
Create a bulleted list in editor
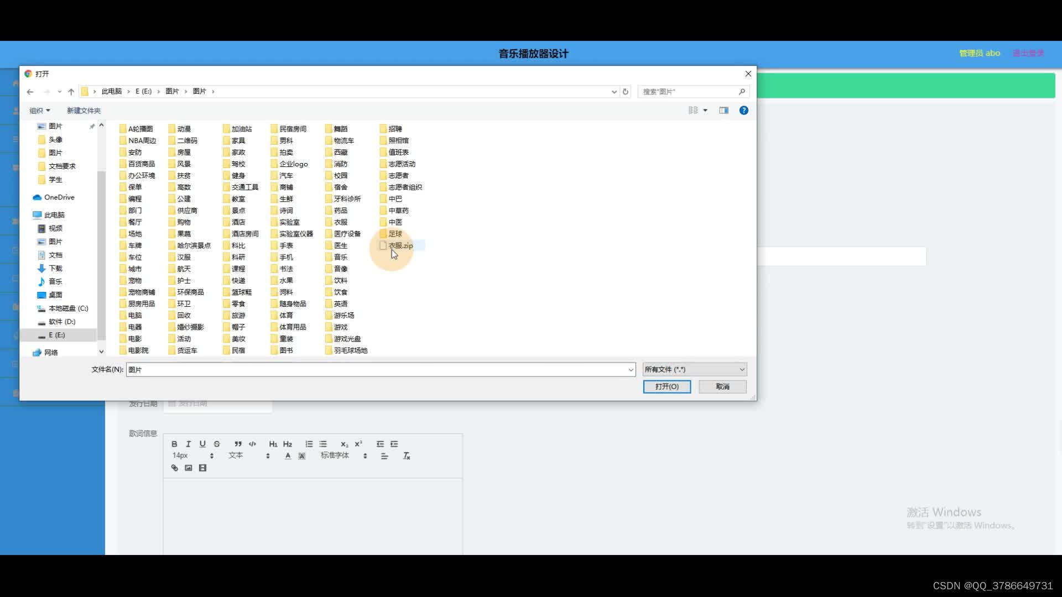point(323,444)
